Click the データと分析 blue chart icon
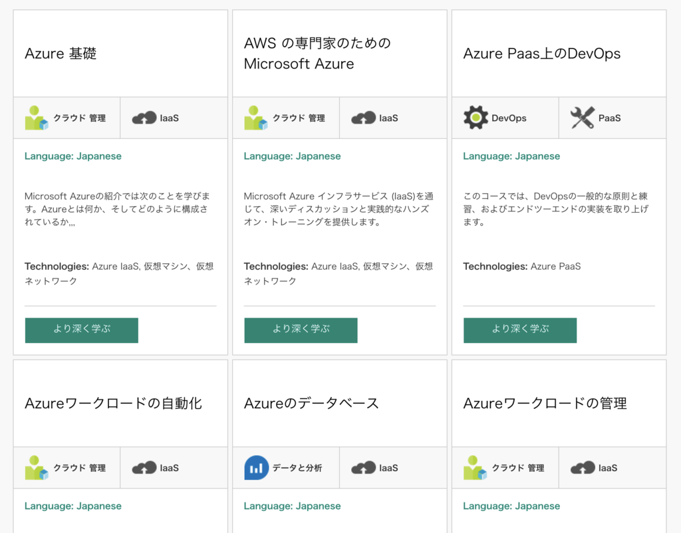The width and height of the screenshot is (681, 533). click(x=256, y=467)
